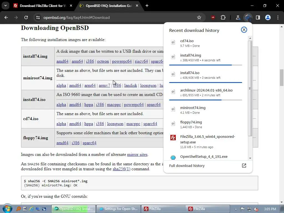Click the Action Center flag tray icon

coord(242,209)
